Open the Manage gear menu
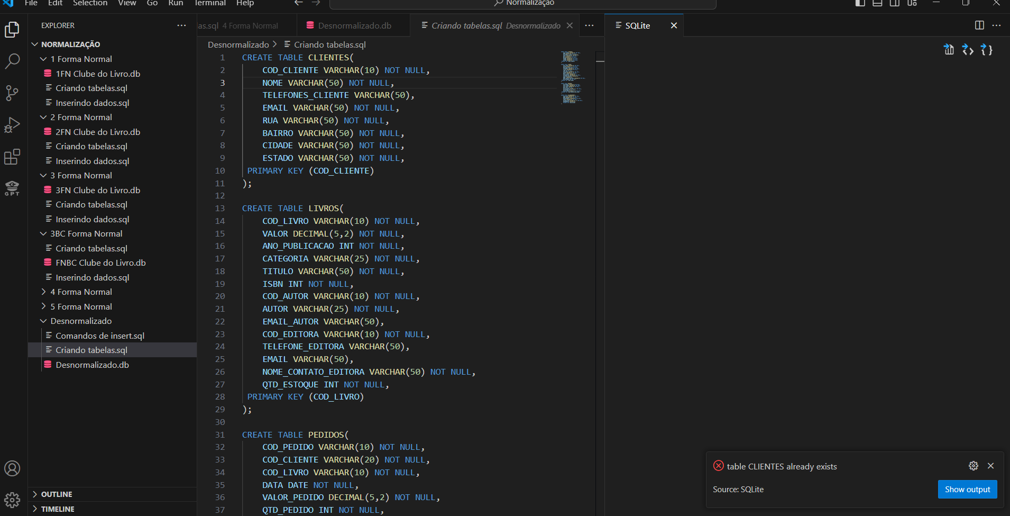The width and height of the screenshot is (1010, 516). tap(12, 500)
